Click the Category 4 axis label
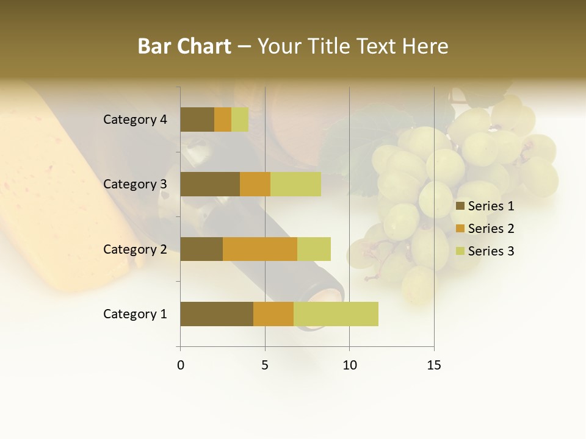 [x=135, y=120]
